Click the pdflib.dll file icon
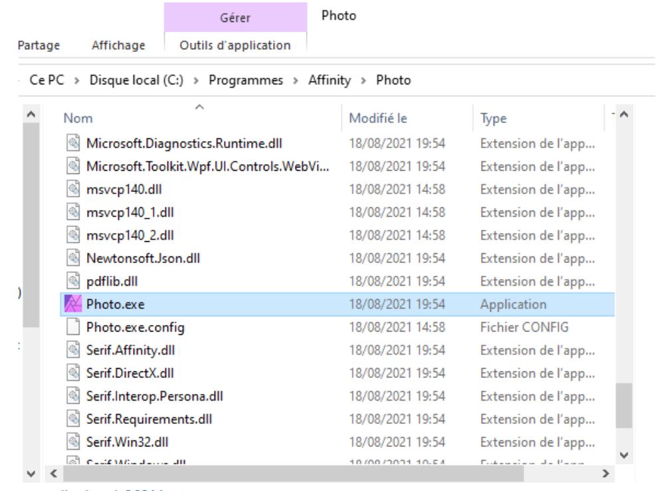The height and width of the screenshot is (491, 667). (x=73, y=281)
